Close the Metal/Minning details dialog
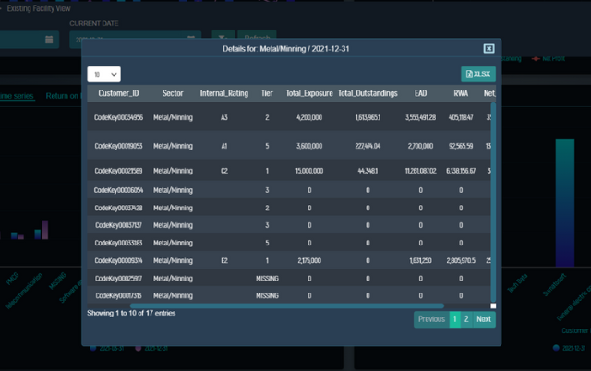 click(488, 48)
